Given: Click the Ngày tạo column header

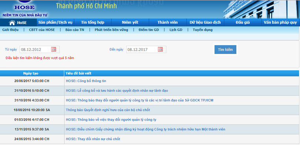Looking at the screenshot, I should tap(31, 73).
